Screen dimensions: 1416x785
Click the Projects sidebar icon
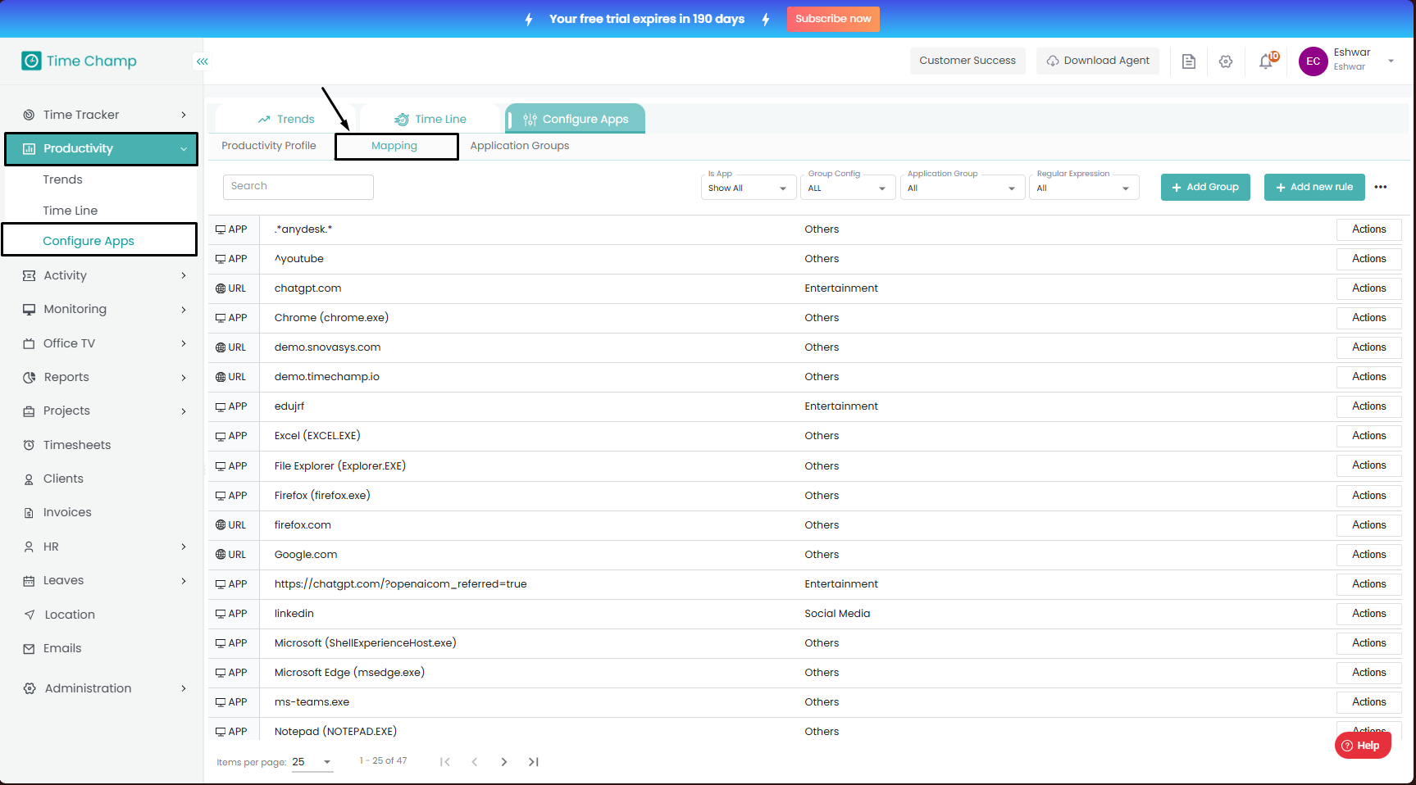click(x=29, y=411)
